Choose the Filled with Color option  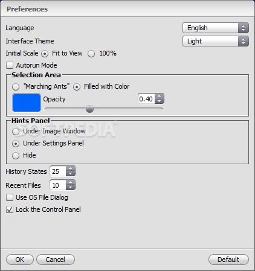[x=77, y=87]
